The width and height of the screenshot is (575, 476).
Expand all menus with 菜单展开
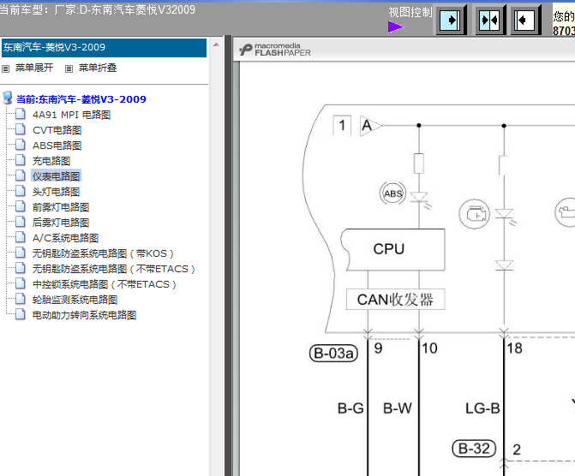point(34,68)
